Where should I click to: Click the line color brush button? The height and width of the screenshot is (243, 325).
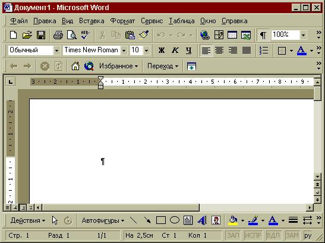click(x=253, y=220)
